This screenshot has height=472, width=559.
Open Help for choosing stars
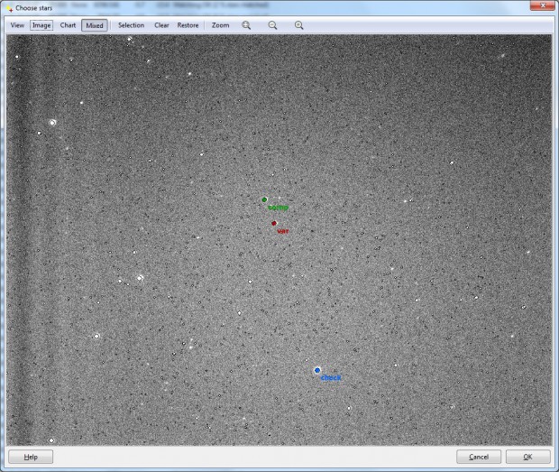coord(31,457)
